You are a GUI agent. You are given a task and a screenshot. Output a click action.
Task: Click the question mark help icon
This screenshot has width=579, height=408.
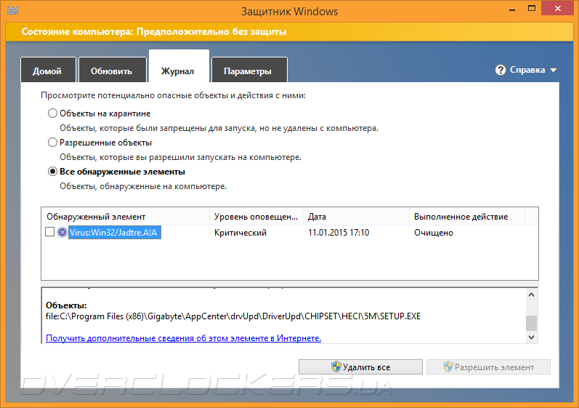click(x=501, y=70)
